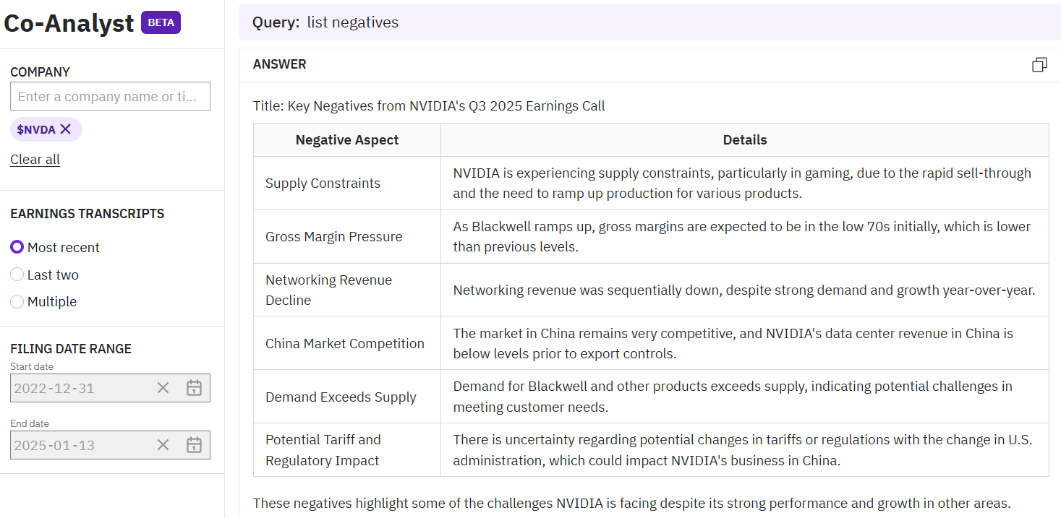Select the Most recent transcripts option
The height and width of the screenshot is (518, 1061).
click(x=17, y=247)
